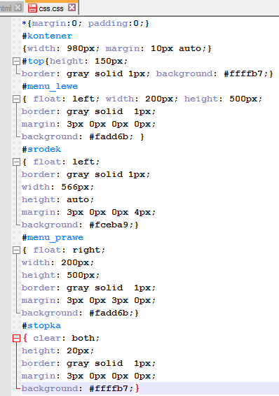Viewport: 279px width, 396px height.
Task: Click the #menu_prawe selector text
Action: pos(53,238)
